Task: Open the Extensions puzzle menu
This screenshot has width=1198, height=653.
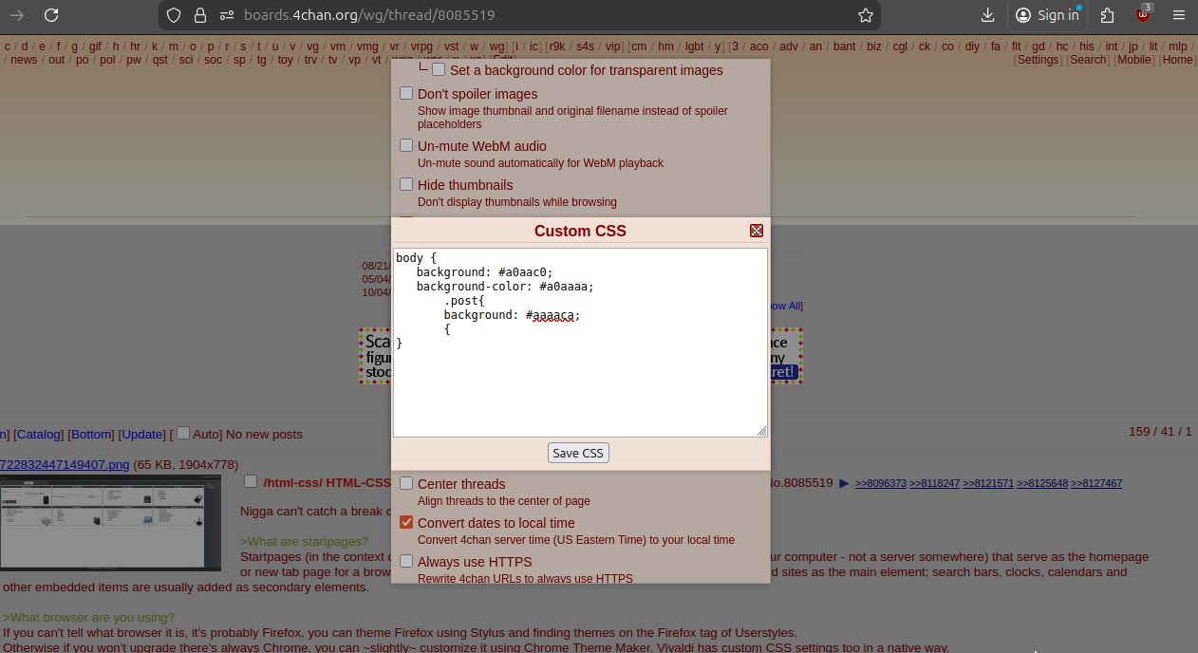Action: click(1107, 15)
